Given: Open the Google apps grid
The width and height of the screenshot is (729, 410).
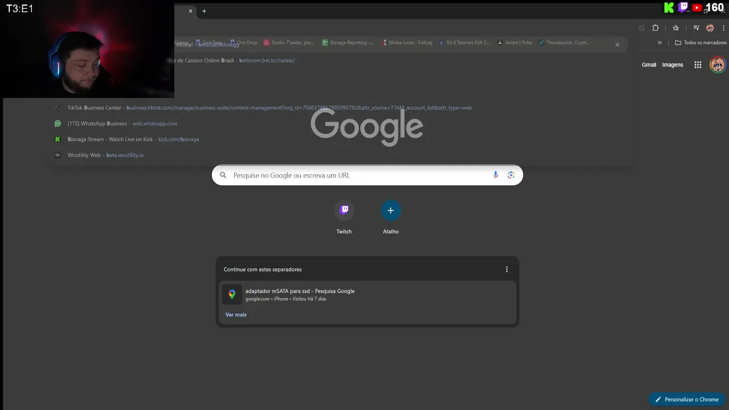Looking at the screenshot, I should tap(698, 65).
